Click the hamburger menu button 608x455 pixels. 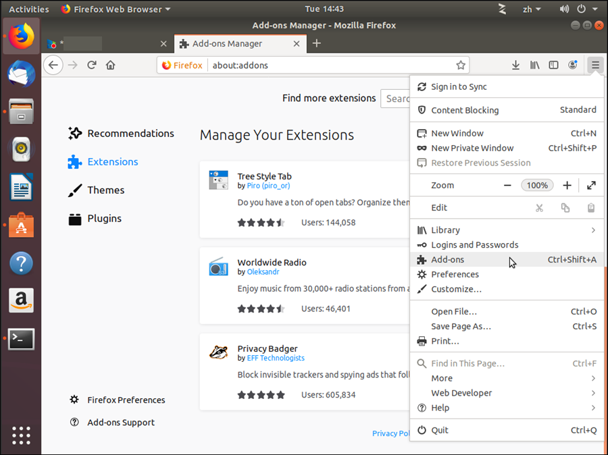coord(594,65)
